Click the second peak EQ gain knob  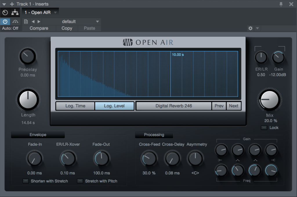pyautogui.click(x=255, y=150)
